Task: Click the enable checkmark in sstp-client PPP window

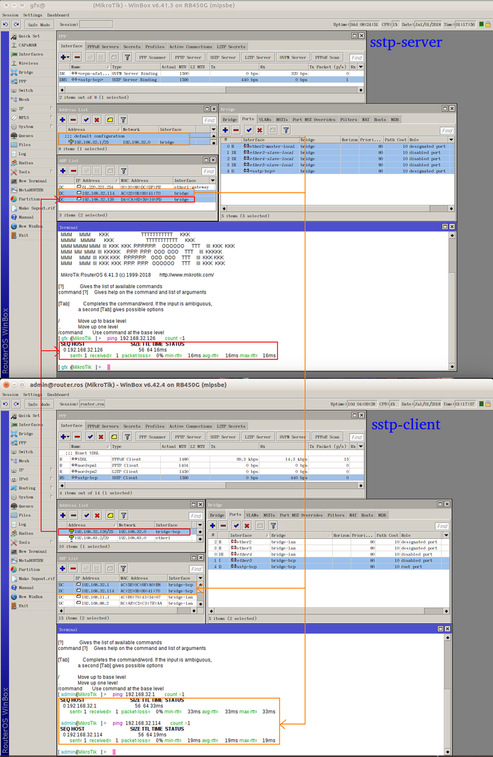Action: [x=90, y=436]
